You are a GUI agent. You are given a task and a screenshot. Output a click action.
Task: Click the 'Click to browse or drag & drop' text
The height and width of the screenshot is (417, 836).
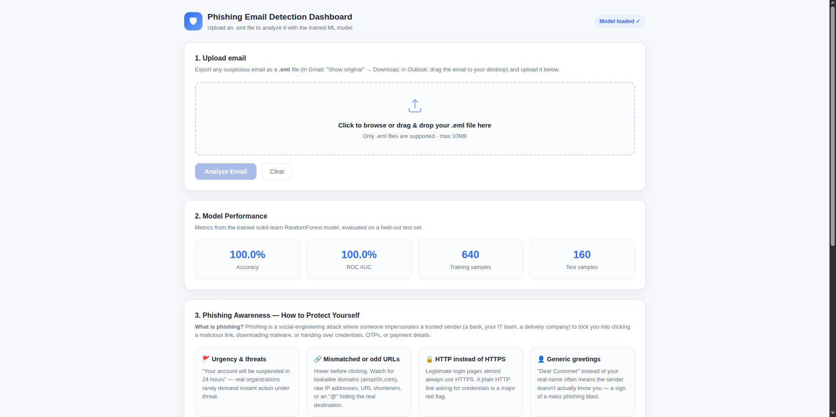coord(415,125)
